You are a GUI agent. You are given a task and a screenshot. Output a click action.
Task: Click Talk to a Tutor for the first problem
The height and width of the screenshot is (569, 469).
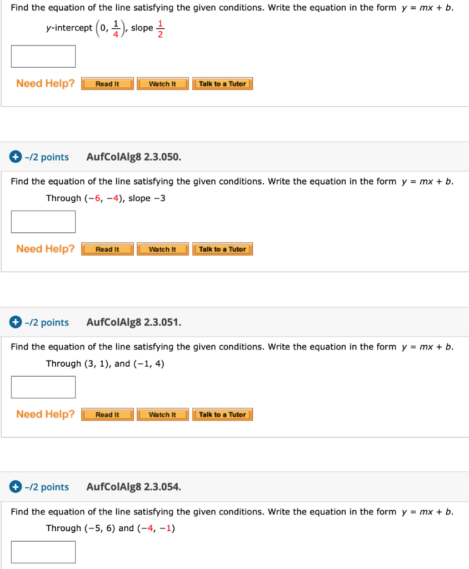222,83
